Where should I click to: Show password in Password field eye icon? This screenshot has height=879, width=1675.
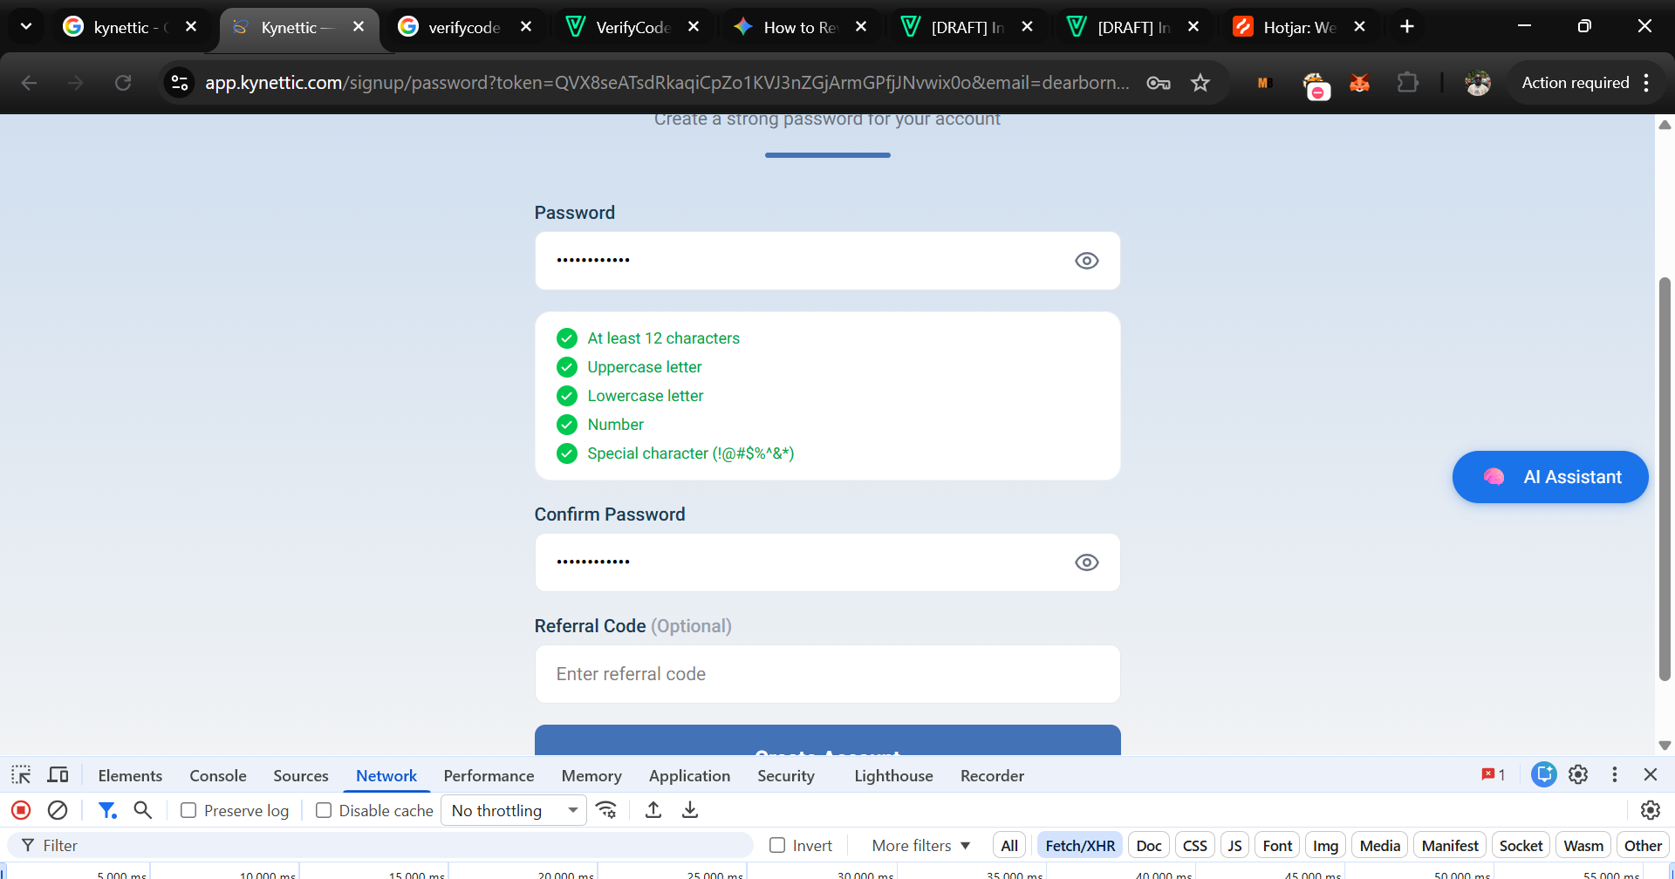[x=1086, y=261]
